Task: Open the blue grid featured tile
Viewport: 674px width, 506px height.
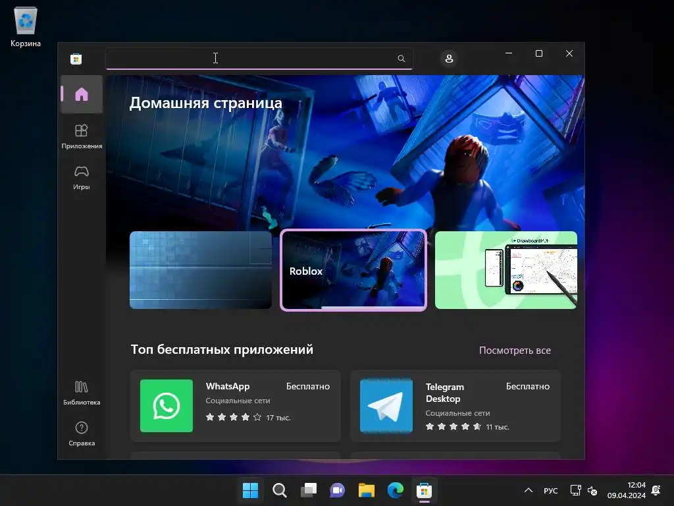Action: pyautogui.click(x=201, y=269)
